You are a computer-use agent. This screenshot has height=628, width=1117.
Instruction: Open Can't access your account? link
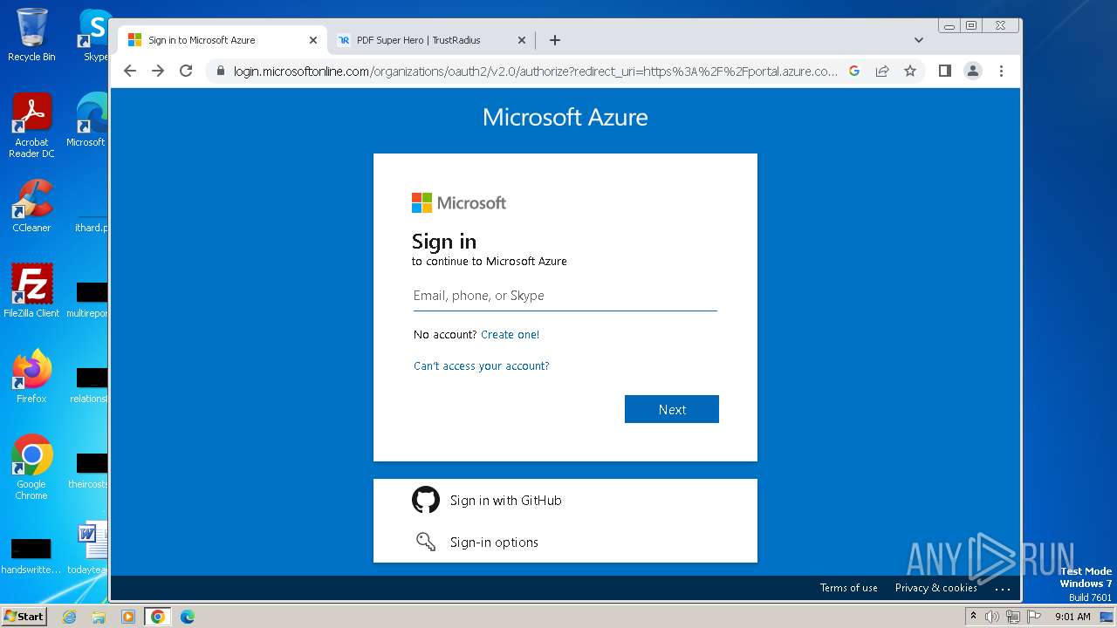click(x=482, y=366)
